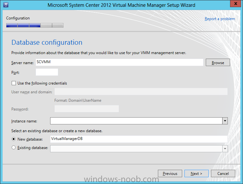
Task: Click the Configuration step label
Action: (x=18, y=18)
